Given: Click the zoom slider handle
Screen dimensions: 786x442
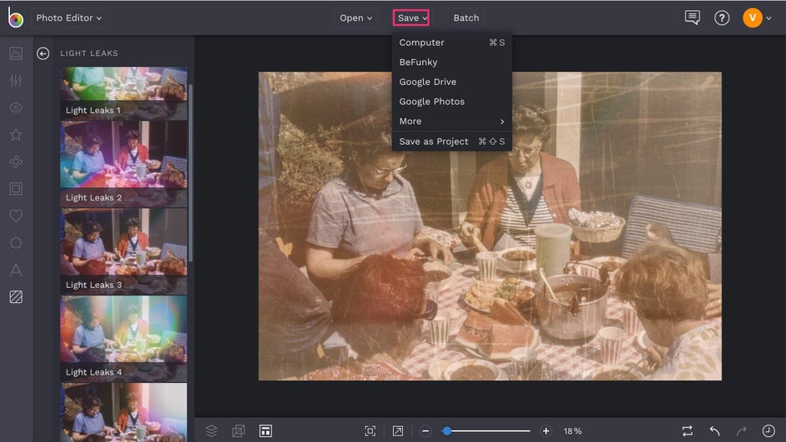Looking at the screenshot, I should coord(447,431).
